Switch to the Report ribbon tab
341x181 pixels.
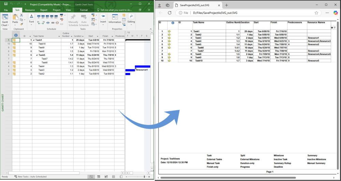[44, 10]
